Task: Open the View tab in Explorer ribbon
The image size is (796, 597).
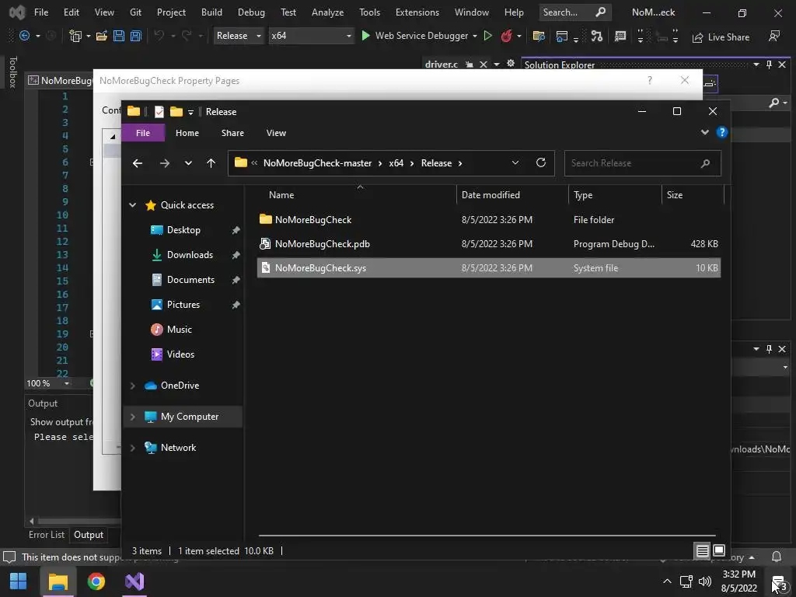Action: [x=276, y=133]
